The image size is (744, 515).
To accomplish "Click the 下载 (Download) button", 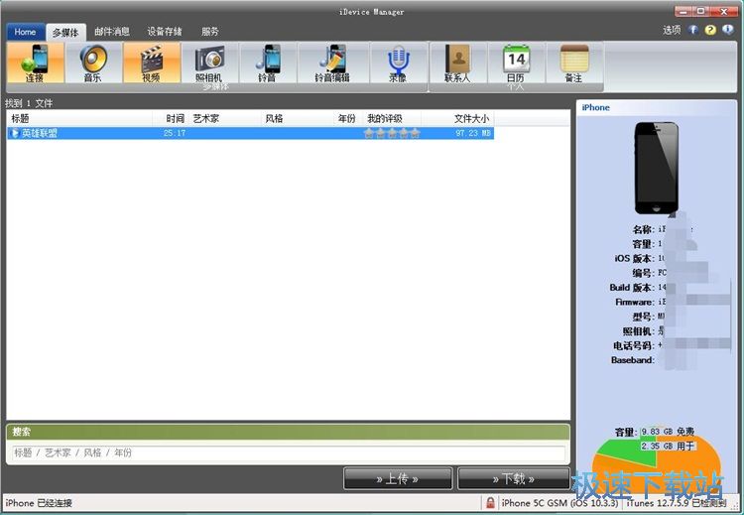I will coord(514,478).
